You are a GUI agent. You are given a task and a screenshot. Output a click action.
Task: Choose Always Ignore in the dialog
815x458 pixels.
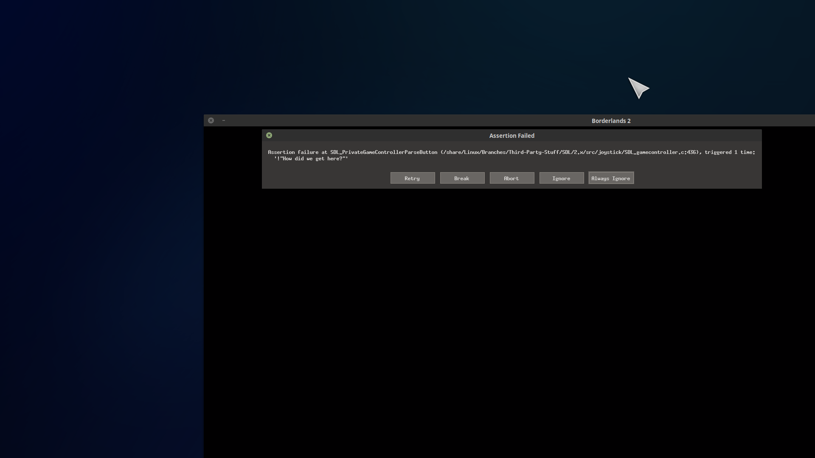tap(611, 178)
